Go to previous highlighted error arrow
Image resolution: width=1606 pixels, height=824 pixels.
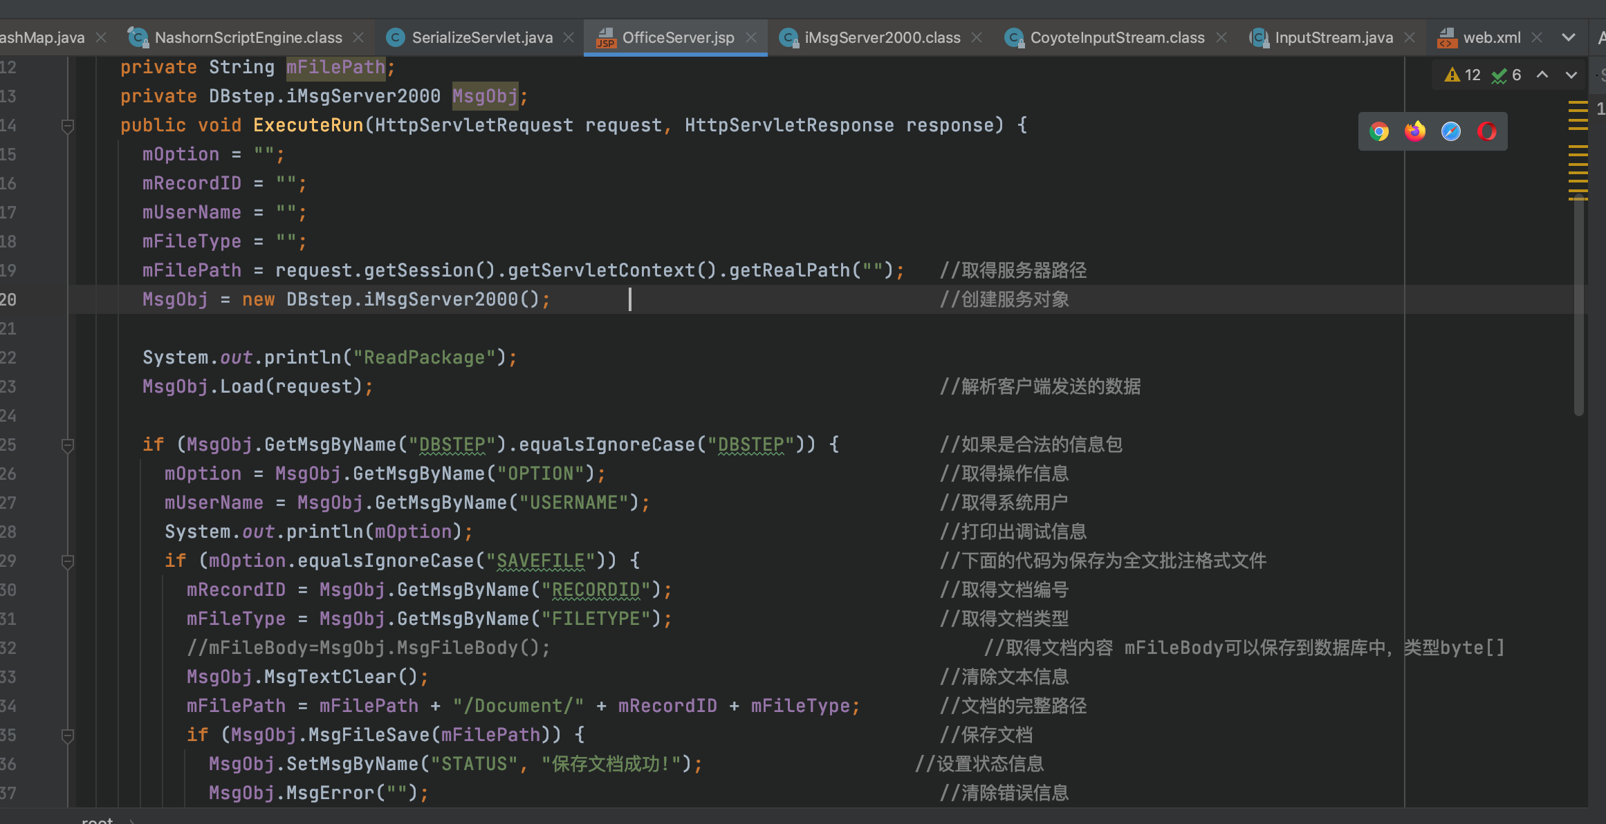click(1542, 75)
